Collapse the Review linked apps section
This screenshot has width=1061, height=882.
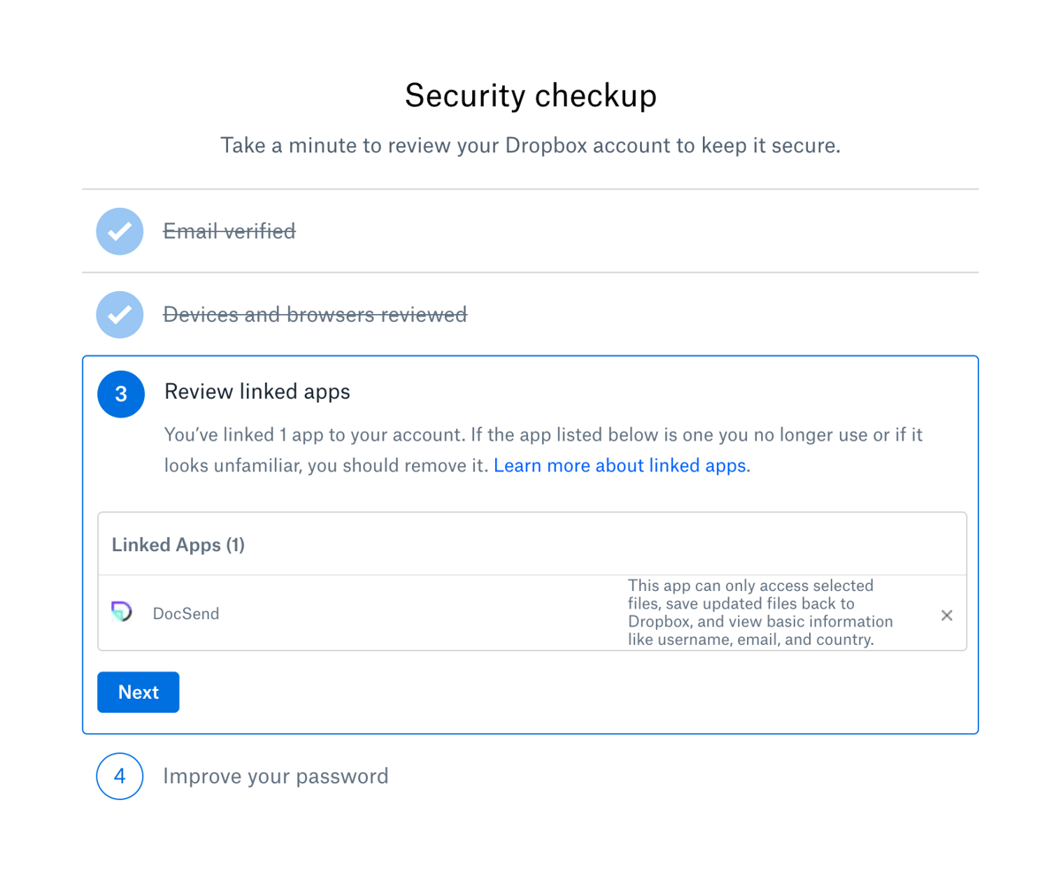point(257,392)
